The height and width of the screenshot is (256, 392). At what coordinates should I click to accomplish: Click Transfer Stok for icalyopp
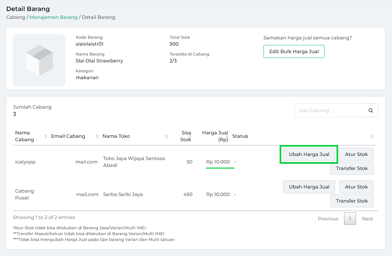(x=352, y=168)
